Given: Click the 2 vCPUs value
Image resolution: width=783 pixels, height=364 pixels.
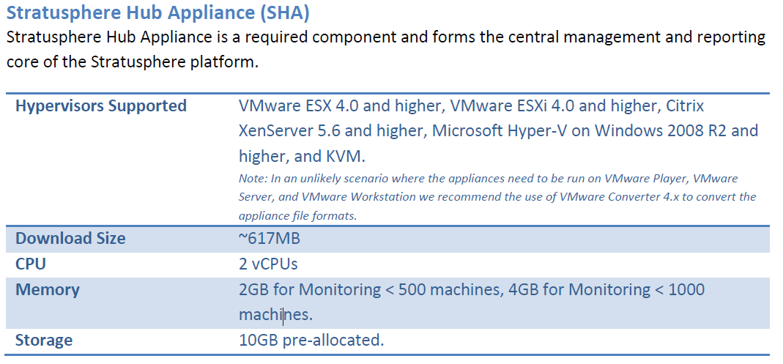Looking at the screenshot, I should [268, 264].
